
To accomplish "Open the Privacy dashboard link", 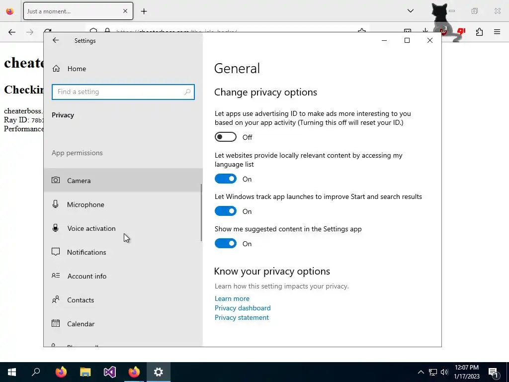I will coord(243,308).
